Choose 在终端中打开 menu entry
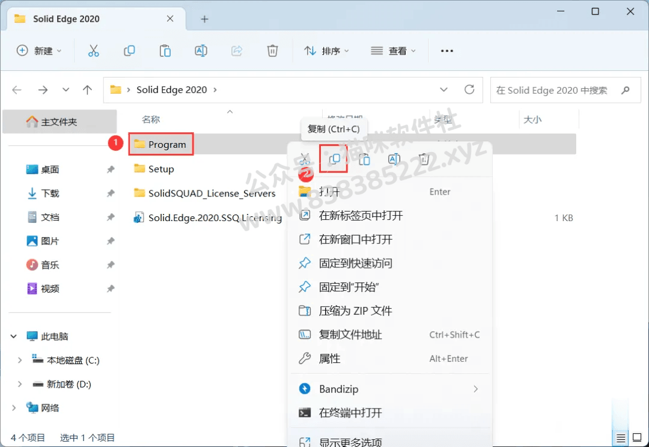649x447 pixels. click(x=389, y=413)
